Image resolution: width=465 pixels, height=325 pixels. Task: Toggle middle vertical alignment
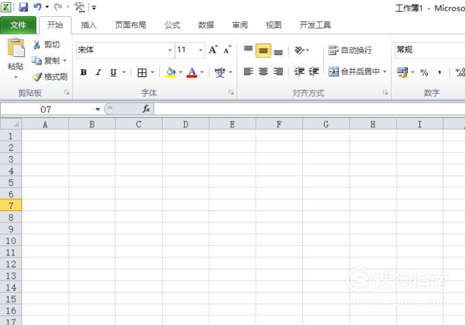(x=263, y=50)
